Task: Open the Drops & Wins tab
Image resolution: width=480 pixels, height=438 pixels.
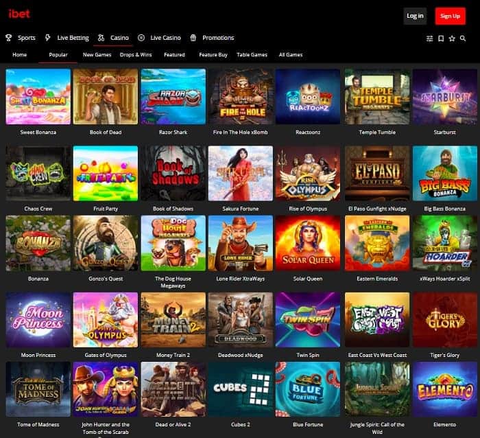Action: point(136,55)
